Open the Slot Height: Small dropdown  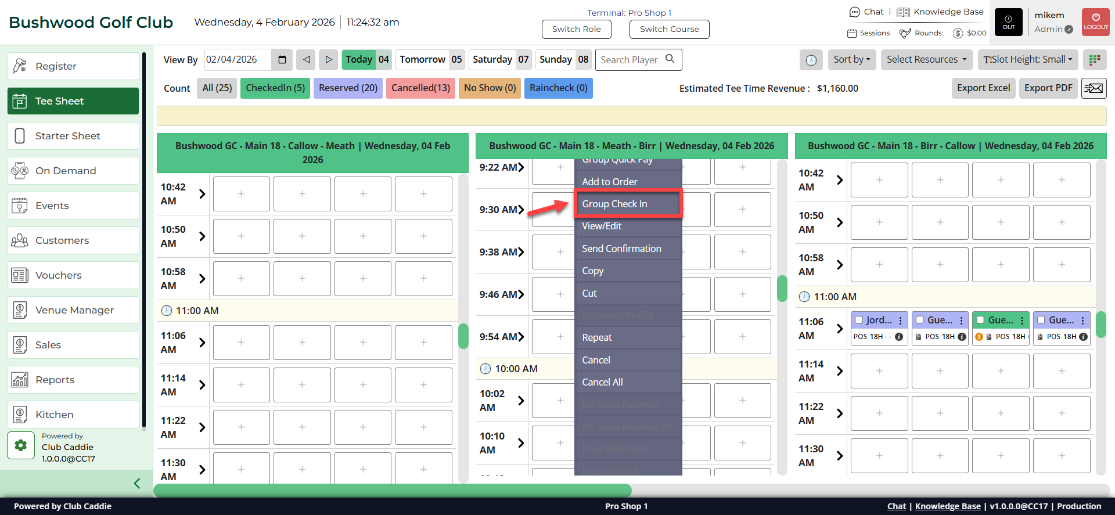click(1027, 60)
